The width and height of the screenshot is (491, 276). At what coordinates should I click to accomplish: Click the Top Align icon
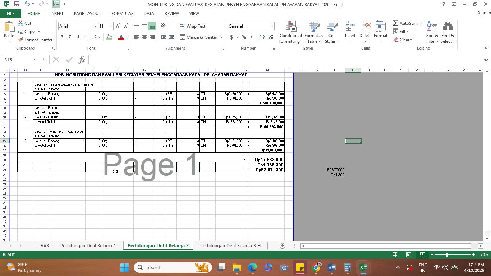137,26
